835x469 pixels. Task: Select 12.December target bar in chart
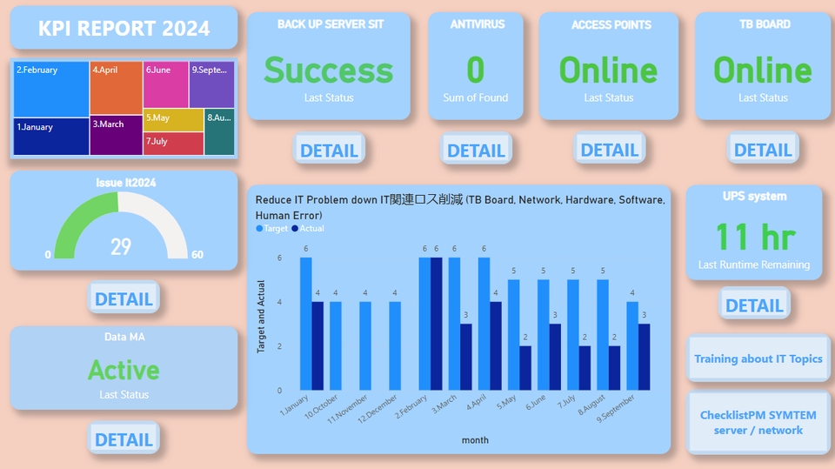coord(395,346)
